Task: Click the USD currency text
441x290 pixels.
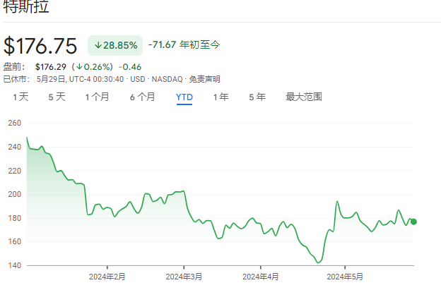Action: tap(138, 79)
